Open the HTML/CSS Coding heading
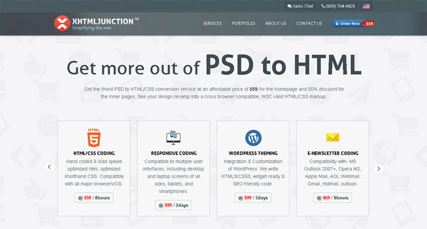The width and height of the screenshot is (427, 229). pos(94,153)
